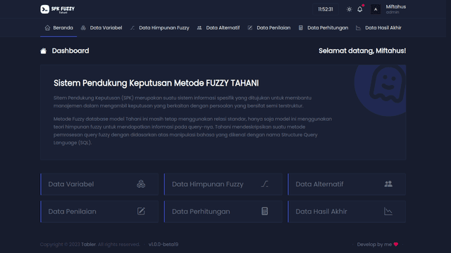Open the Data Himpunan Fuzzy nav tab
The image size is (451, 253).
point(160,28)
